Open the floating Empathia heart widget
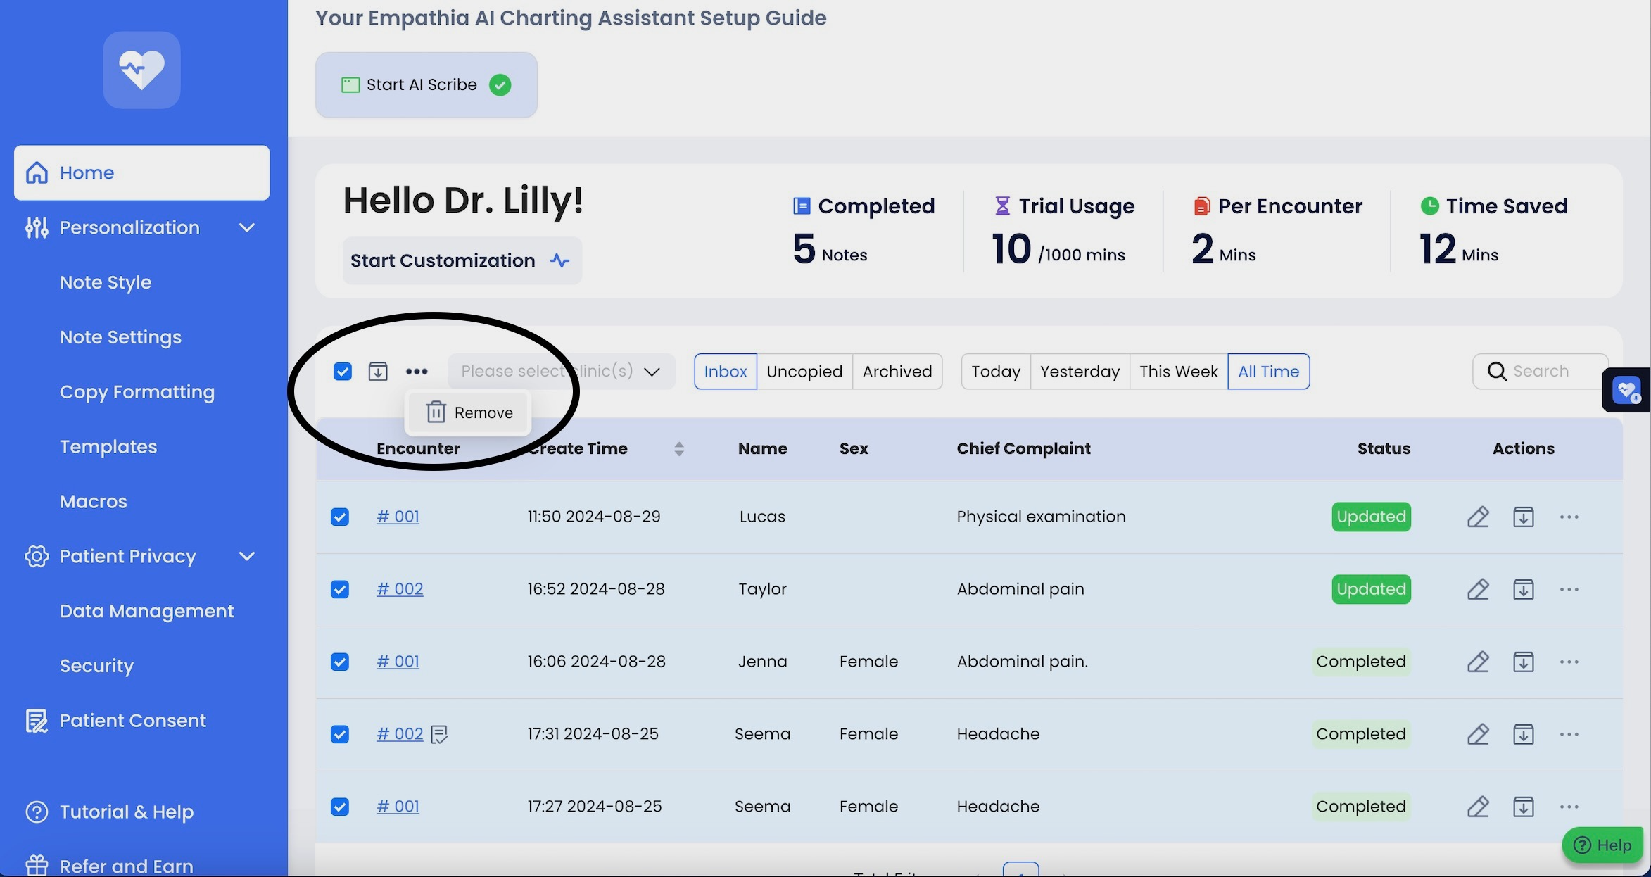The image size is (1651, 877). pyautogui.click(x=1626, y=389)
